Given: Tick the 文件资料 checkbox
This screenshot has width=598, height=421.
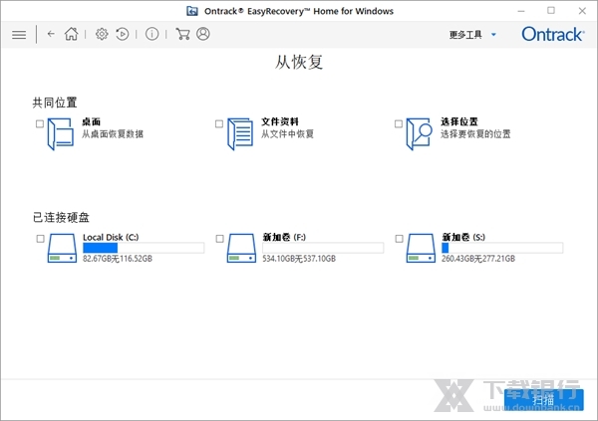Looking at the screenshot, I should pyautogui.click(x=219, y=123).
